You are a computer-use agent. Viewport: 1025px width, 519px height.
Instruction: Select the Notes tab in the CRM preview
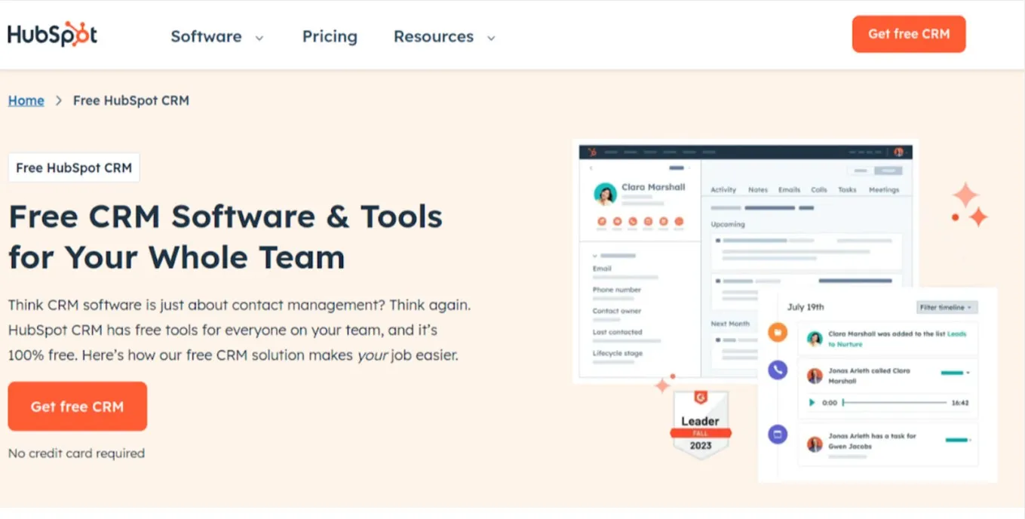(758, 190)
